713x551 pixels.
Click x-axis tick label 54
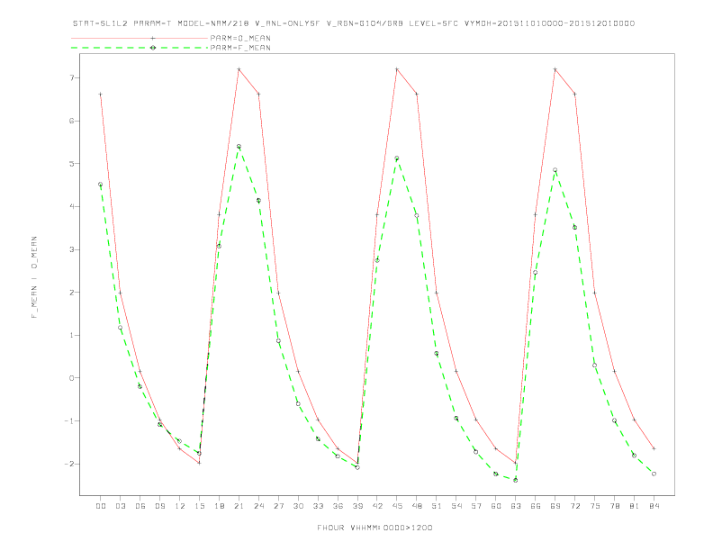click(456, 506)
